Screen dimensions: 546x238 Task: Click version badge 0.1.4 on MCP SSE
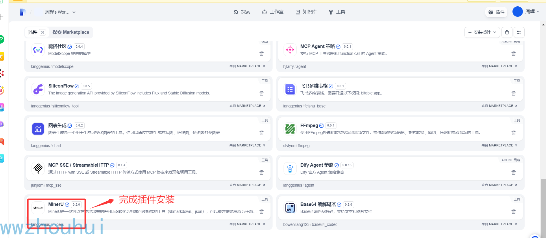(x=122, y=165)
